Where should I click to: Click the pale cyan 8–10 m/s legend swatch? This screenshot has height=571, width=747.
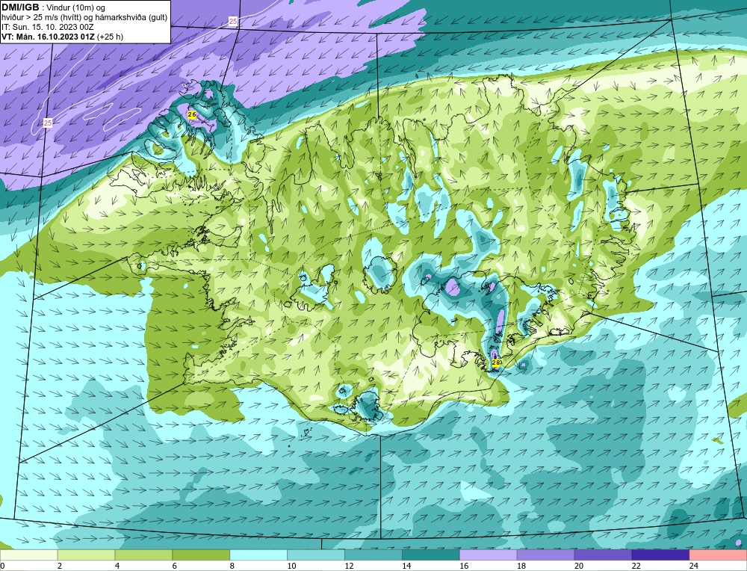(258, 555)
